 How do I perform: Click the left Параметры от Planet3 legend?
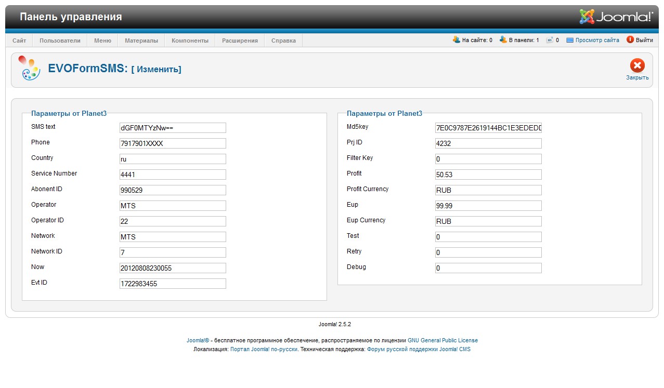pos(69,113)
